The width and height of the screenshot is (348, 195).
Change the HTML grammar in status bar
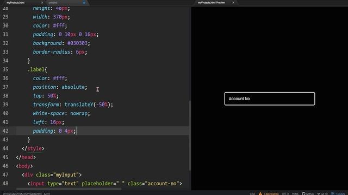[x=295, y=194]
